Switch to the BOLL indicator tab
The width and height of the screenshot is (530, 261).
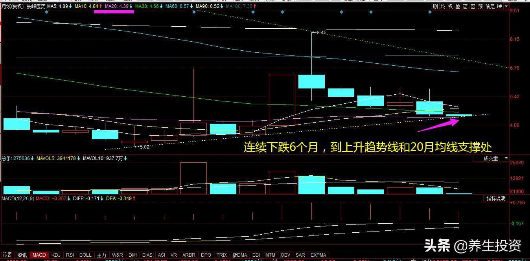coord(85,255)
